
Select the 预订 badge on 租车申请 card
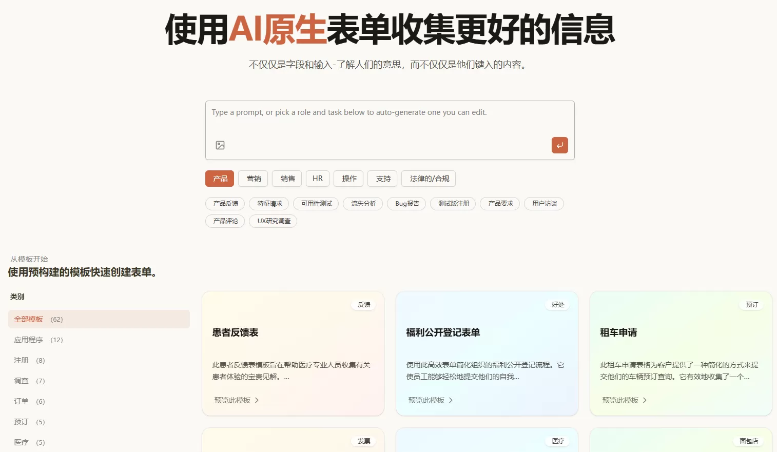[751, 304]
